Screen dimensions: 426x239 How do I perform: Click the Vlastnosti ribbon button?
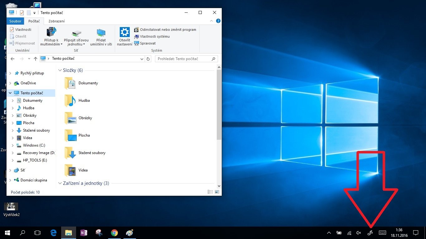[21, 30]
